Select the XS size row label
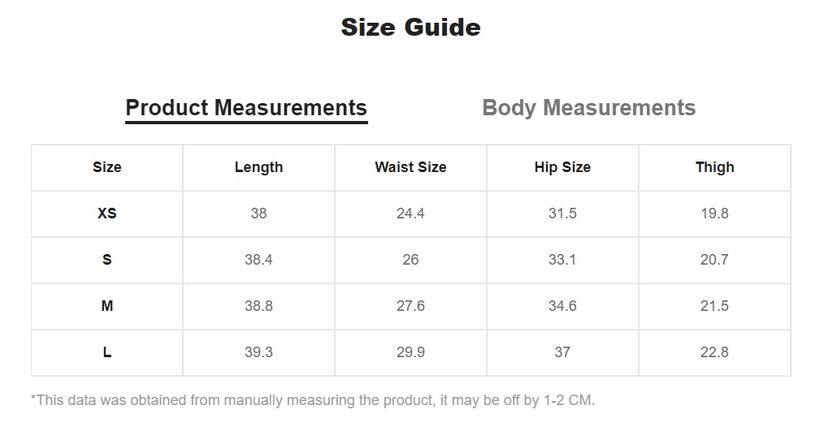 click(x=106, y=213)
